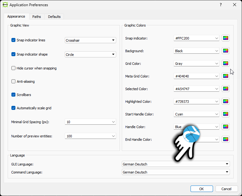This screenshot has height=196, width=242.
Task: Click the Graphic View group label
Action: [20, 25]
